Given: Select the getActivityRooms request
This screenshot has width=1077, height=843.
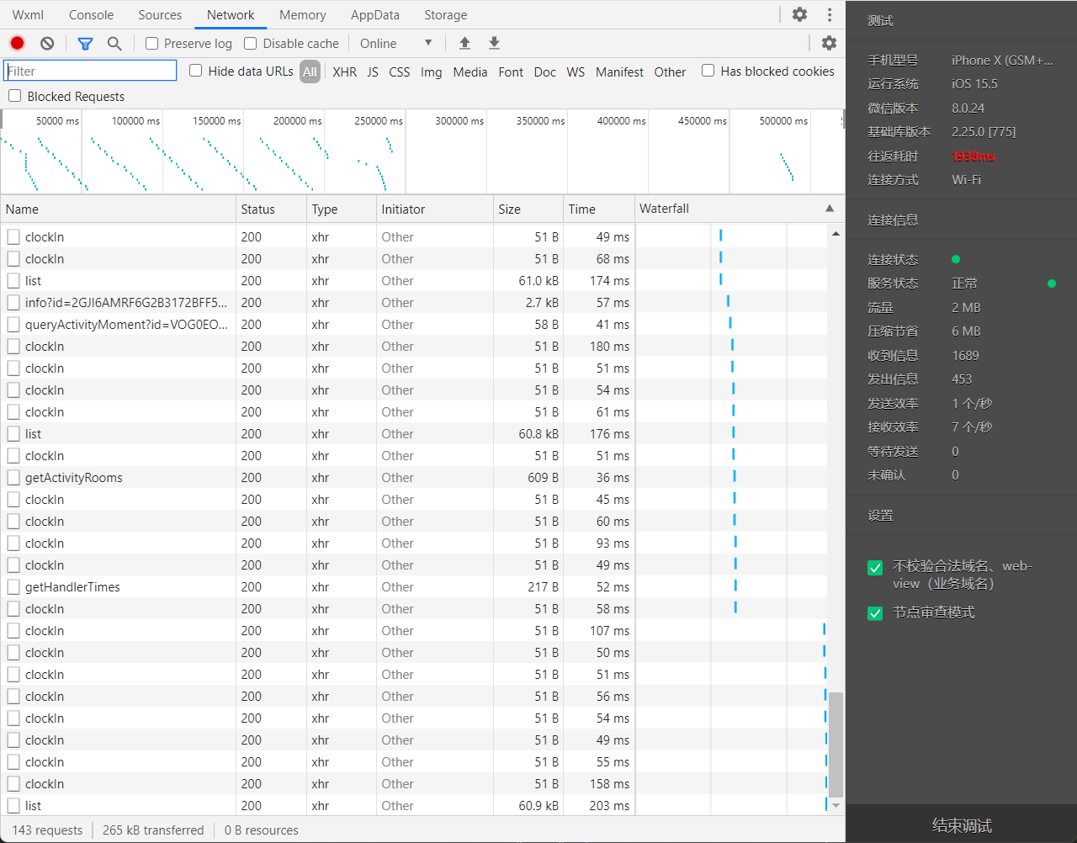Looking at the screenshot, I should click(413, 478).
